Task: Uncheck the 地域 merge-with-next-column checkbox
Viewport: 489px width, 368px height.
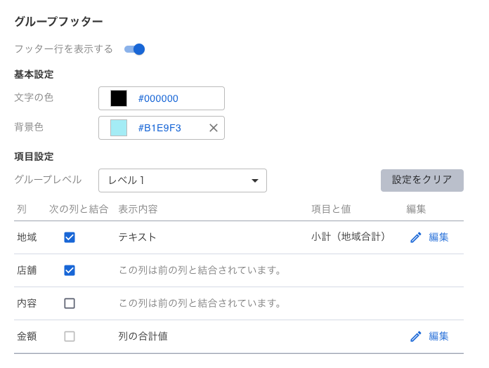Action: 70,237
